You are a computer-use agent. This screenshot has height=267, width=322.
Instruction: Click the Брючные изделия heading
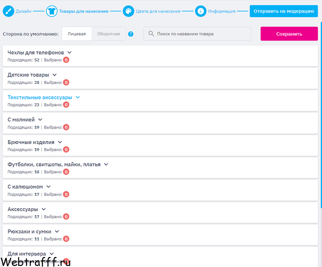tap(31, 142)
